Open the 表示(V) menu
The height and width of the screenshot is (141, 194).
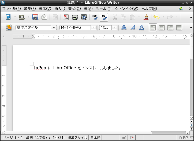pyautogui.click(x=45, y=9)
